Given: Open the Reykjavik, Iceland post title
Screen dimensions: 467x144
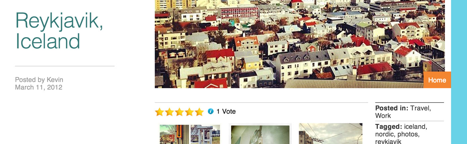Looking at the screenshot, I should (x=59, y=30).
